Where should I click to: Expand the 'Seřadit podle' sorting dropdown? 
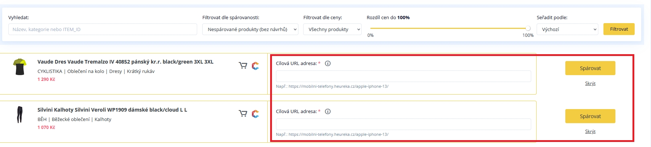pos(567,29)
